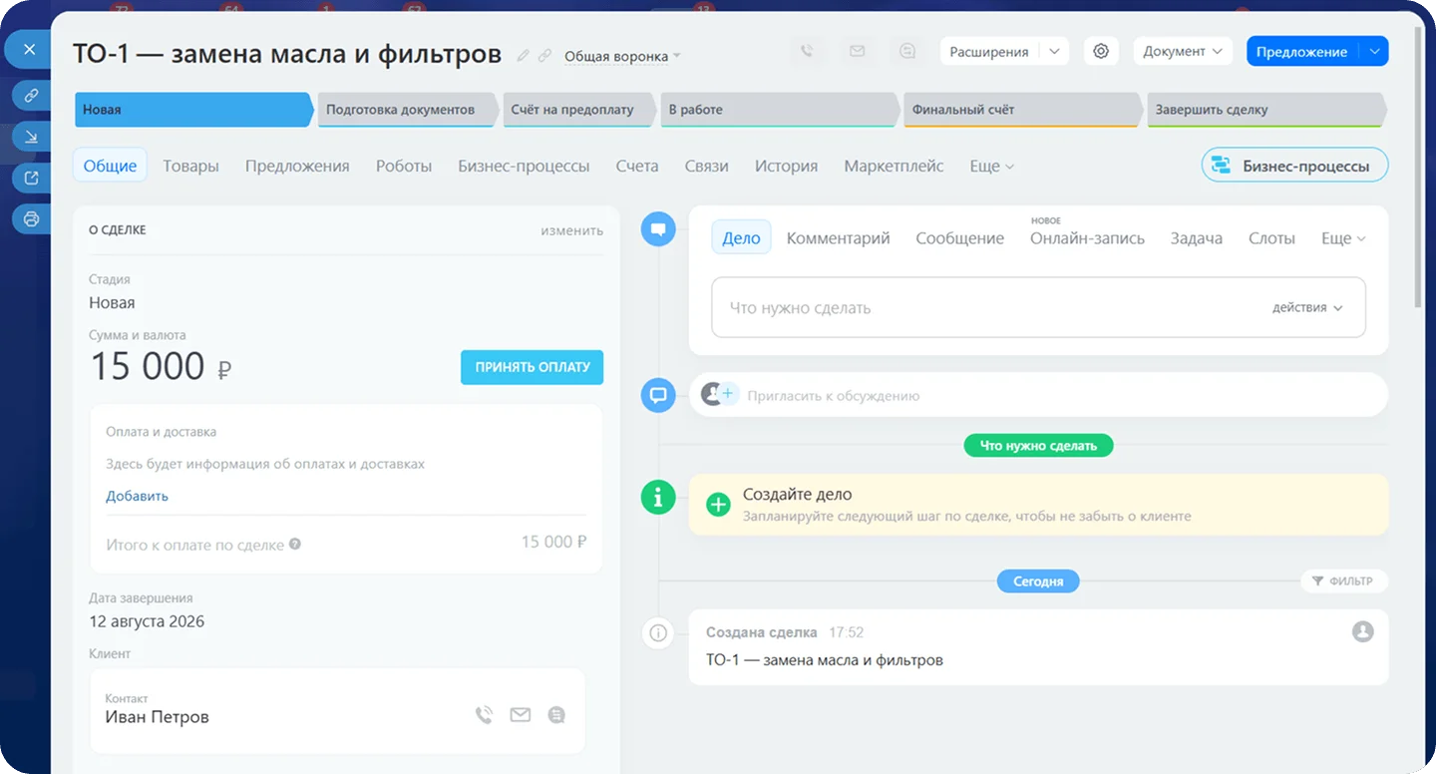Screen dimensions: 1436x774
Task: Click the Бизнес-процессы pill button
Action: pos(1294,167)
